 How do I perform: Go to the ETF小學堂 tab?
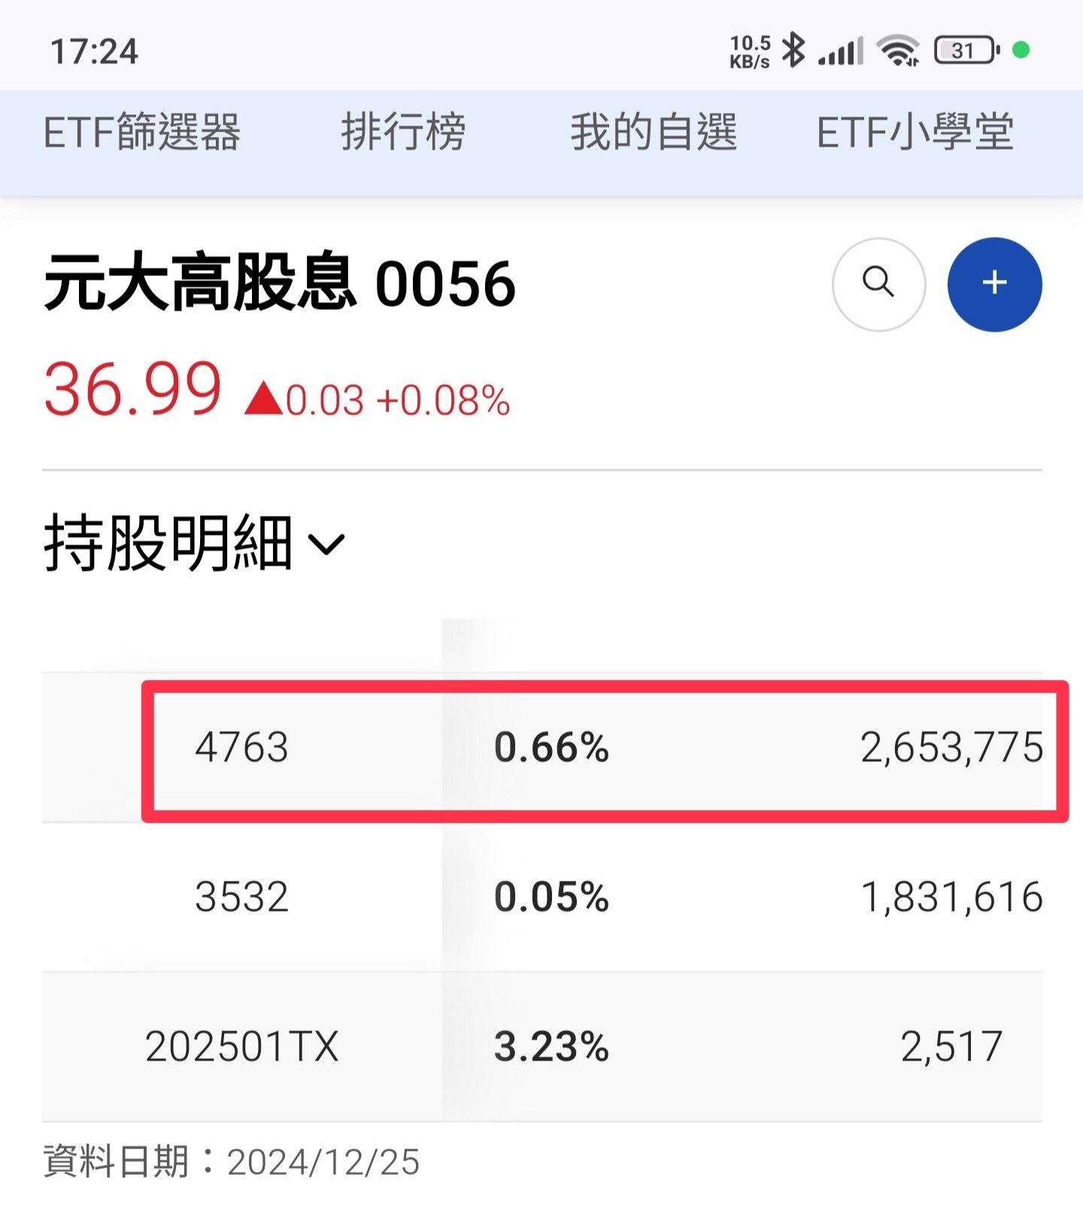(915, 132)
